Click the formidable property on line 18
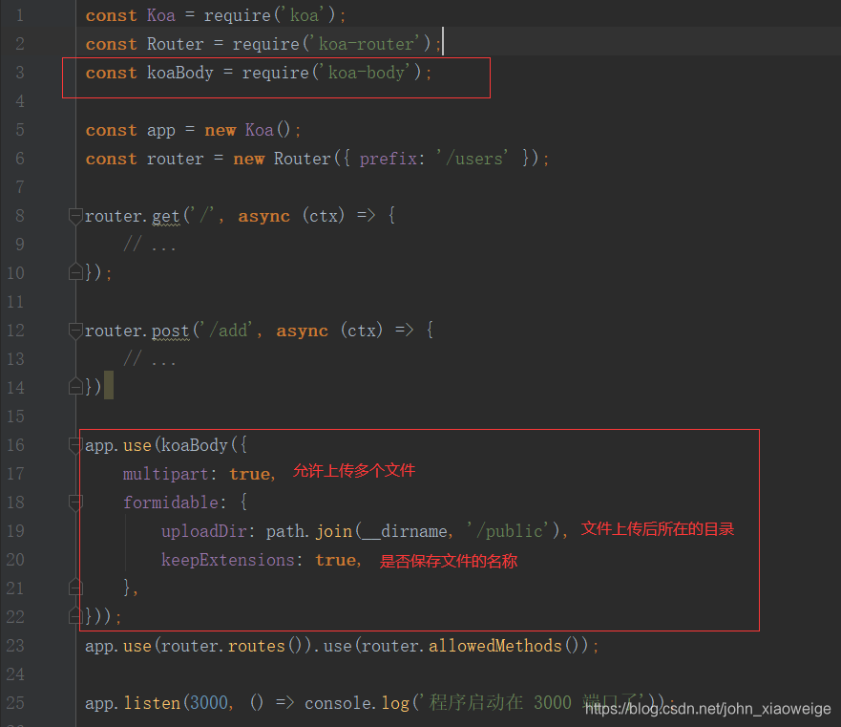 pos(171,502)
